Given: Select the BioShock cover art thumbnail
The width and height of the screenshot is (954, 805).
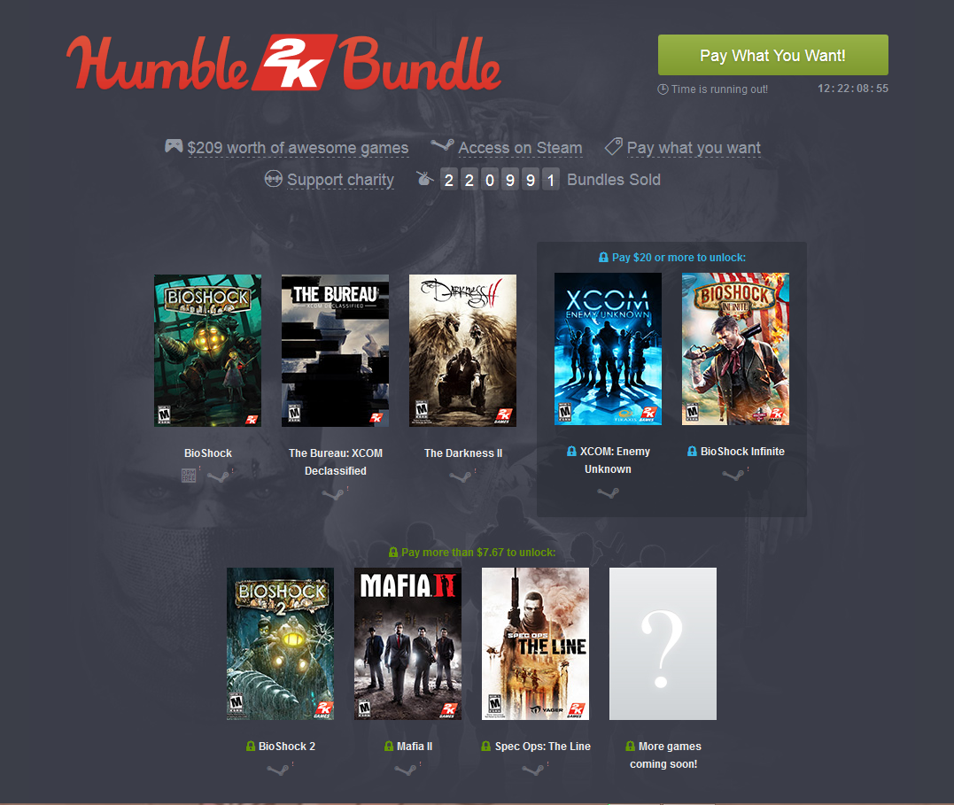Looking at the screenshot, I should pyautogui.click(x=207, y=351).
